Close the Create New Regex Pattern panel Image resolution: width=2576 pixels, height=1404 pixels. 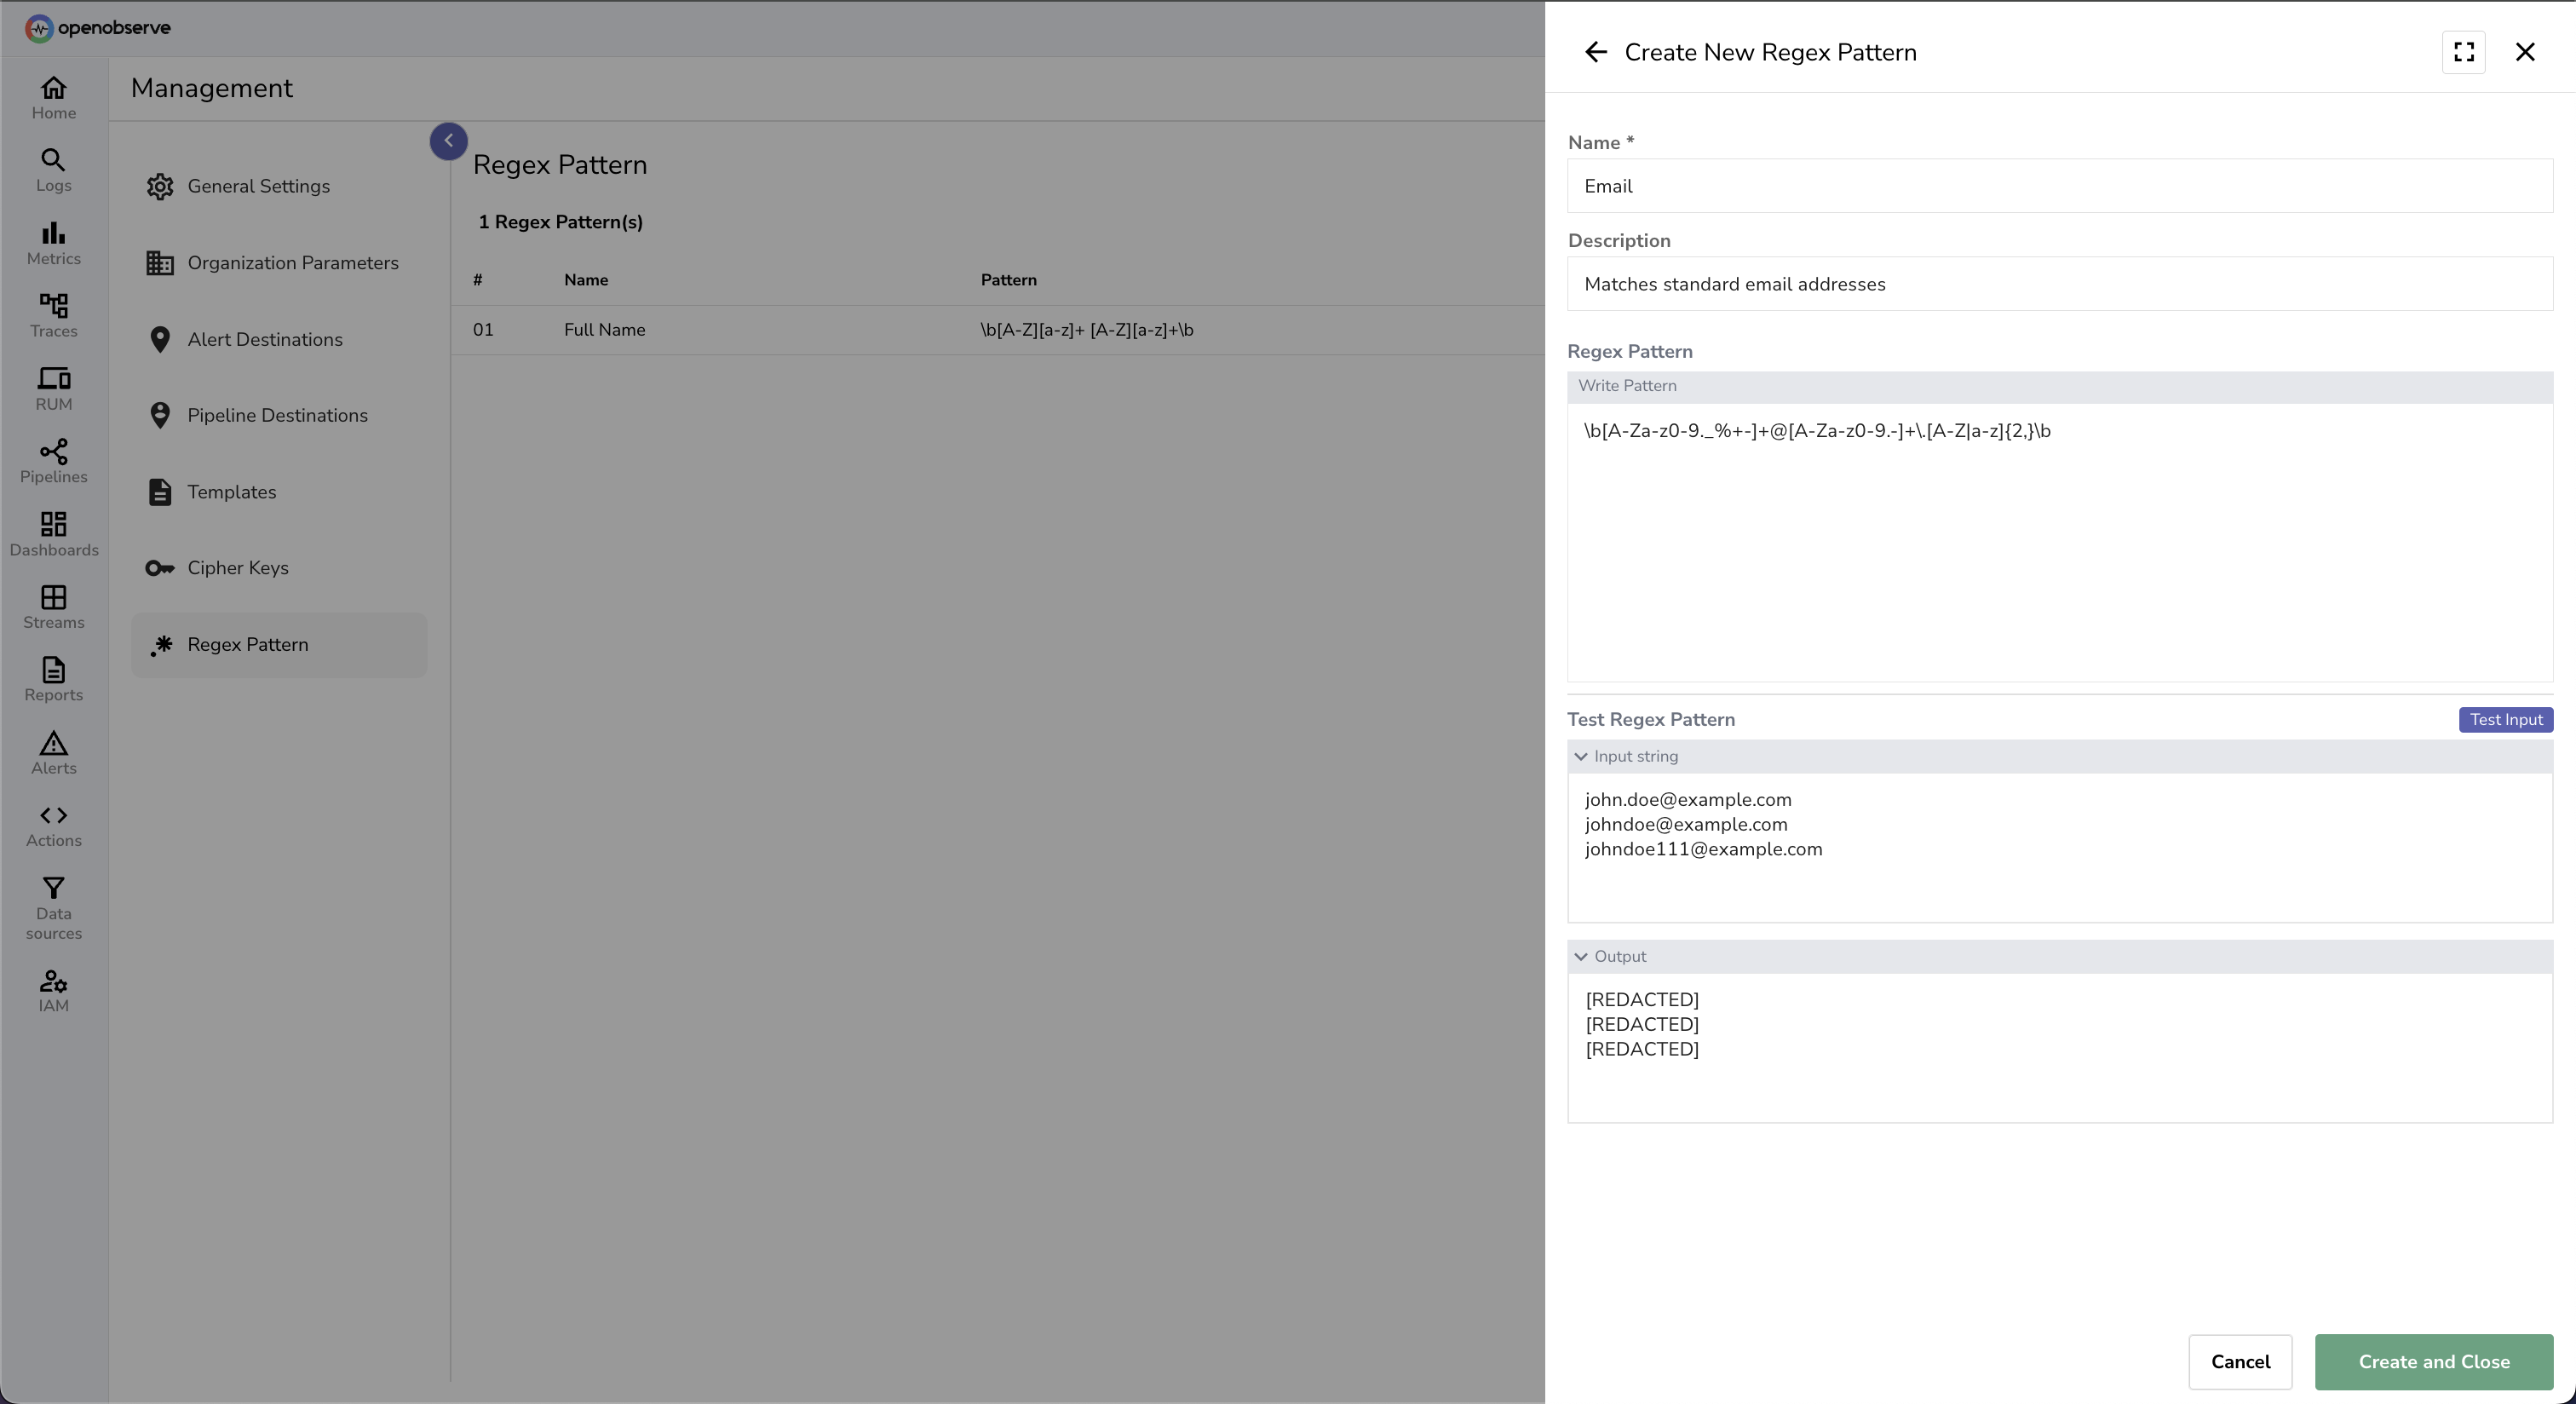pyautogui.click(x=2525, y=52)
